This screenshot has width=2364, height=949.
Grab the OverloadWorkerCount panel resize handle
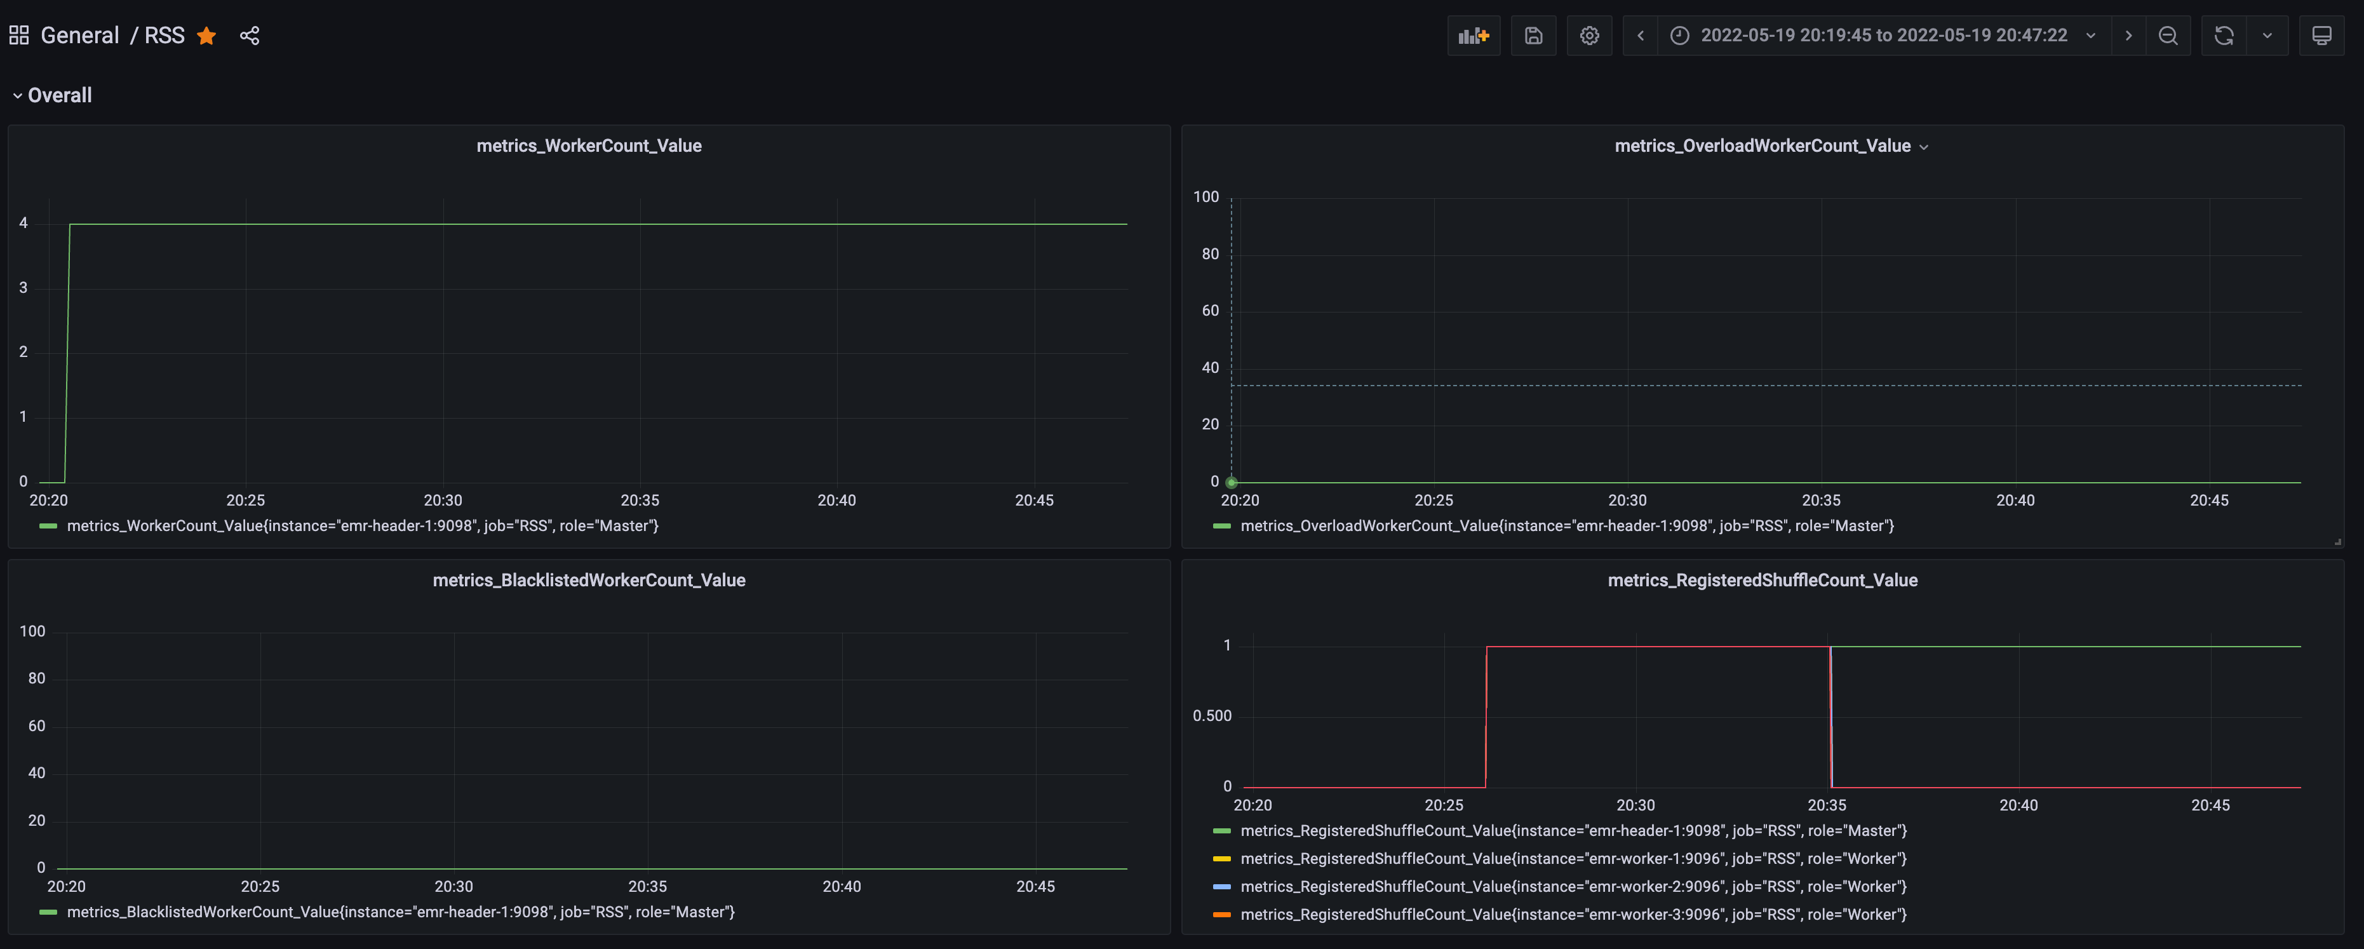point(2337,541)
